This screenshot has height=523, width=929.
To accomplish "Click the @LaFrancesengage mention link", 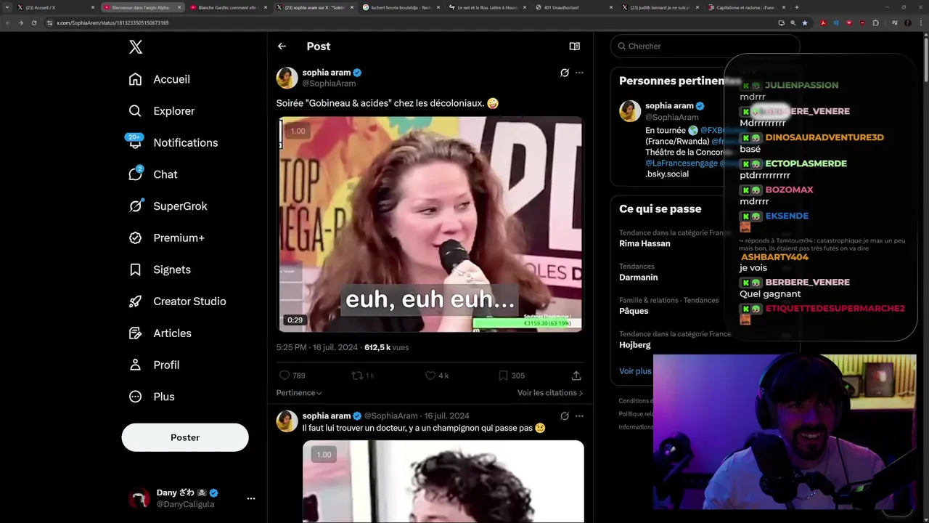I will click(x=681, y=163).
